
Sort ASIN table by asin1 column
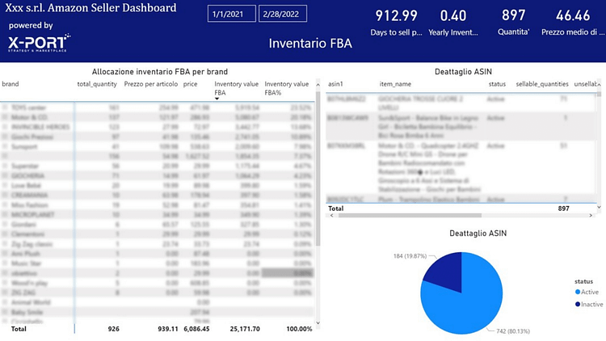[335, 84]
